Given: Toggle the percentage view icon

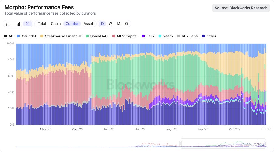Looking at the screenshot, I should (x=27, y=24).
